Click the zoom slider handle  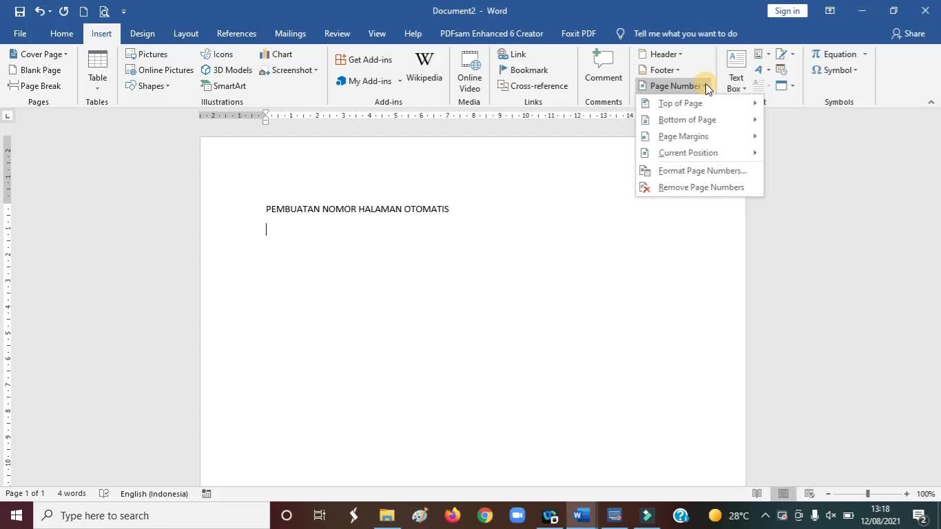(x=867, y=494)
